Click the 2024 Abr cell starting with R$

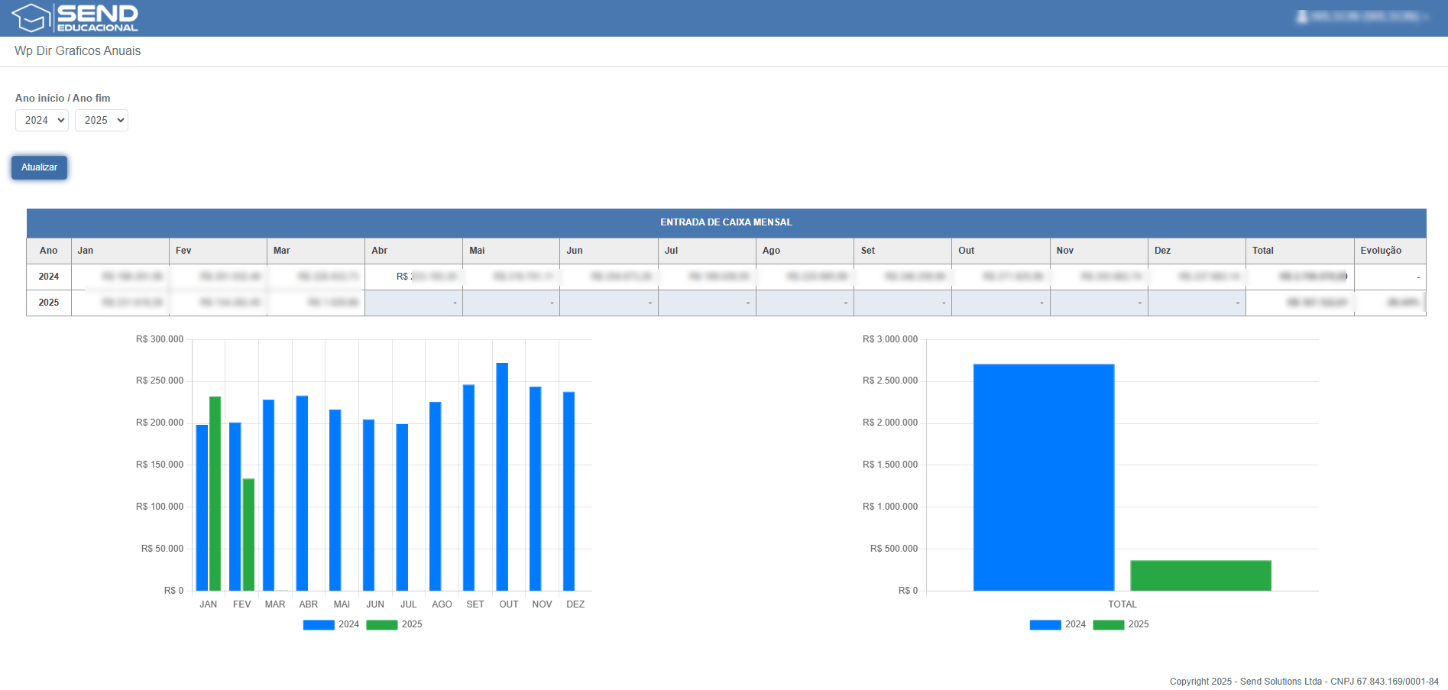click(x=413, y=277)
